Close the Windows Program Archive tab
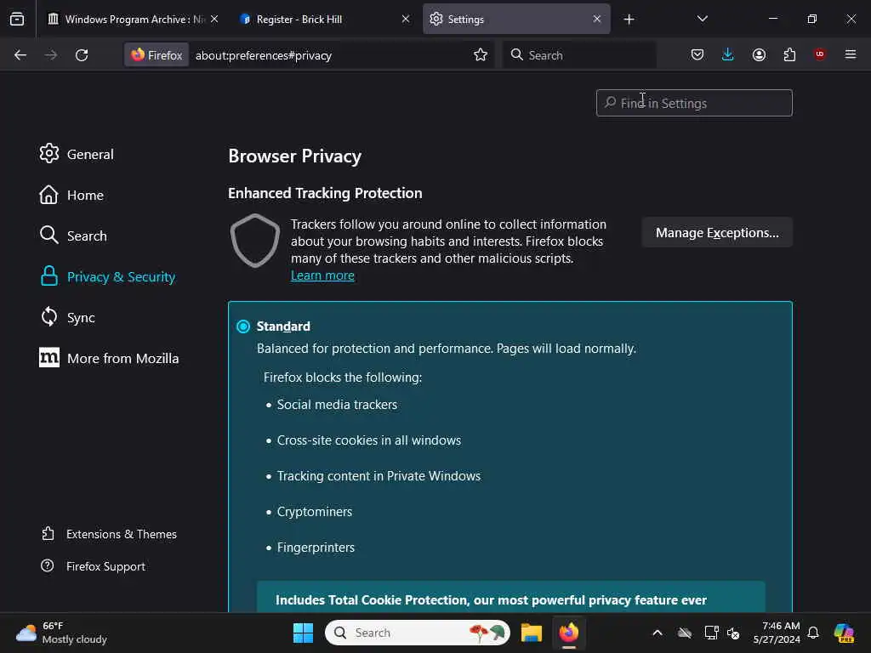The image size is (871, 653). (x=214, y=19)
